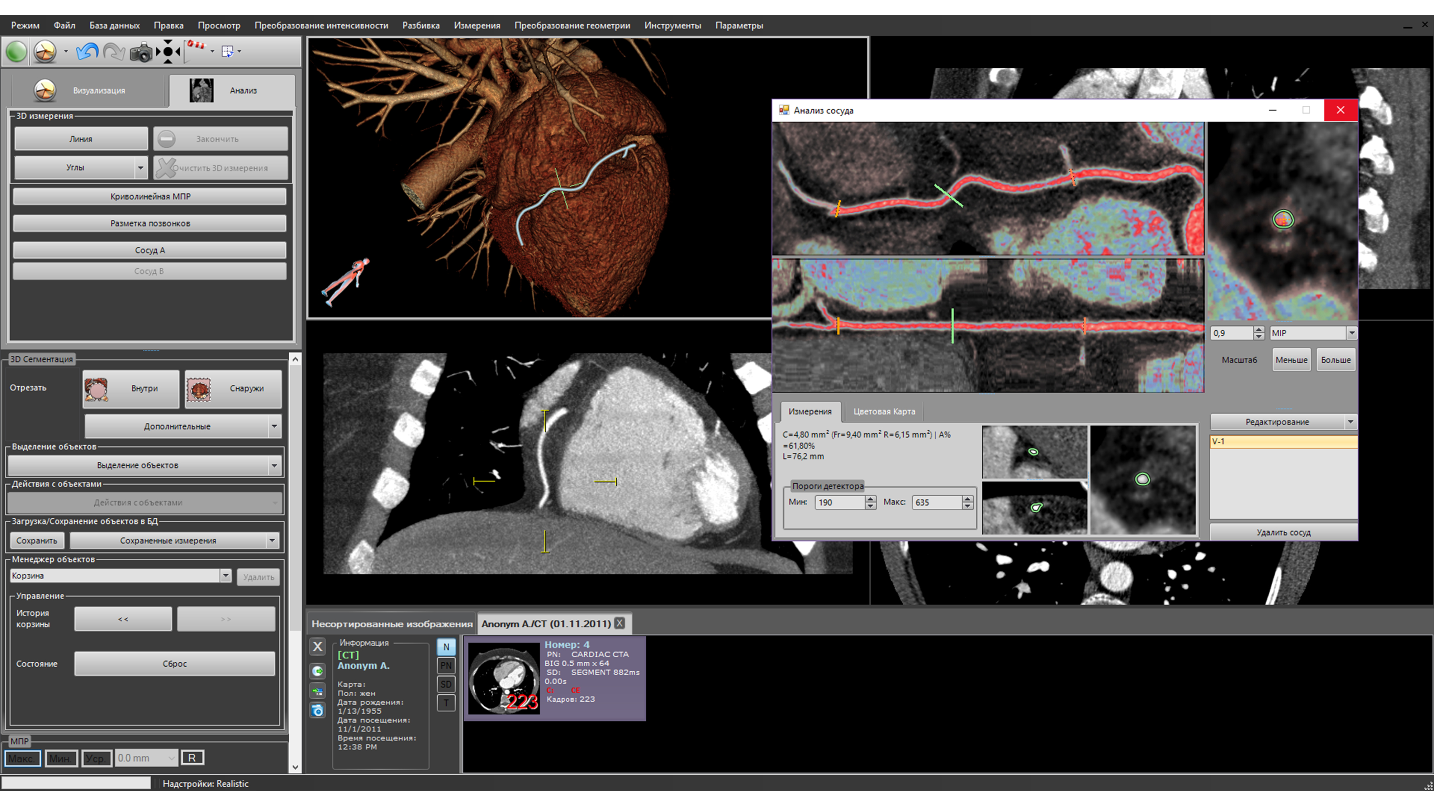Image resolution: width=1434 pixels, height=806 pixels.
Task: Click the Макс threshold field showing 635
Action: point(937,502)
